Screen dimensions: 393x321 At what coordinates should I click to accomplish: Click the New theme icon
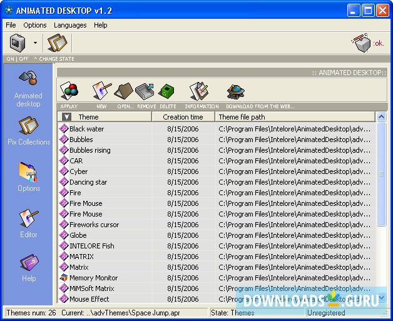tap(101, 92)
